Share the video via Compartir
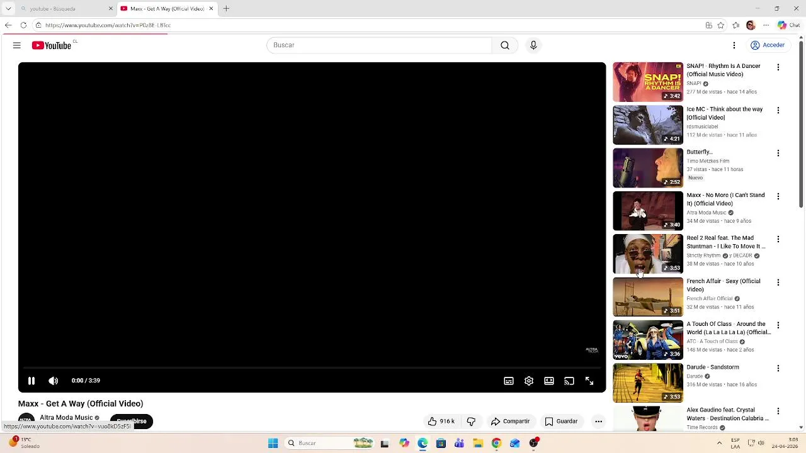The height and width of the screenshot is (453, 806). [510, 422]
